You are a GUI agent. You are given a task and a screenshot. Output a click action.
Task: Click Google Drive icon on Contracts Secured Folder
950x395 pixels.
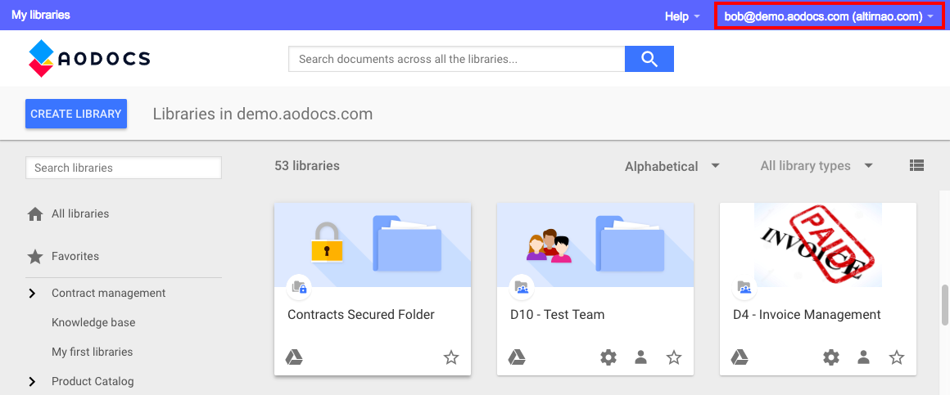tap(294, 357)
